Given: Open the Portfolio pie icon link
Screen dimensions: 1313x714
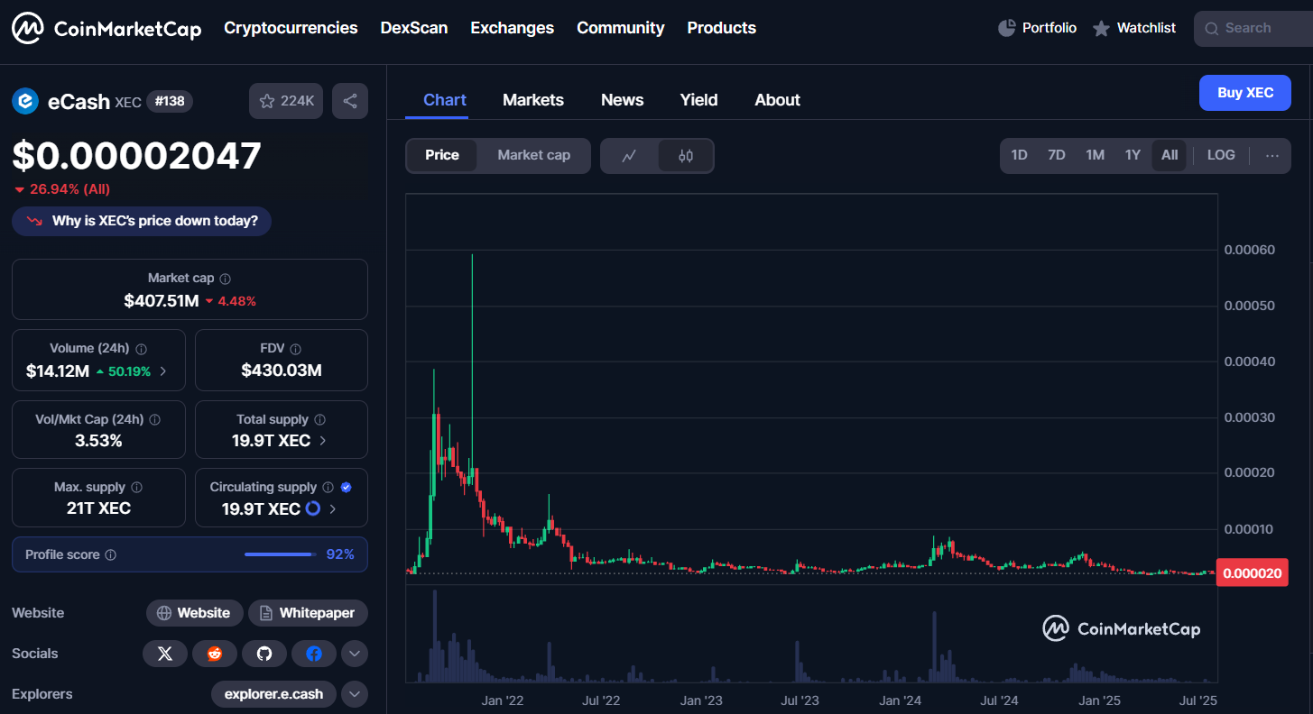Looking at the screenshot, I should [1037, 28].
